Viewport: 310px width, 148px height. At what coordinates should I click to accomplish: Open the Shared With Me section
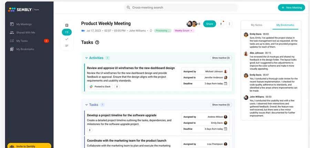point(25,32)
